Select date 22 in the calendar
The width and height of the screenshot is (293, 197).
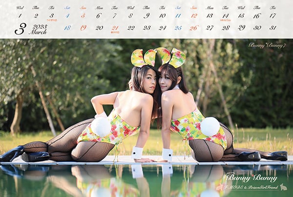[x=131, y=28]
